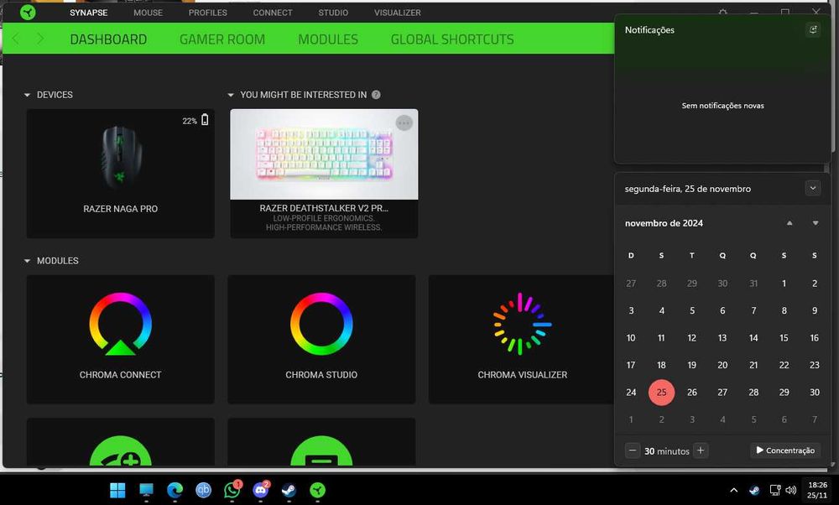839x505 pixels.
Task: Open the more options on keyboard promo card
Action: (404, 123)
